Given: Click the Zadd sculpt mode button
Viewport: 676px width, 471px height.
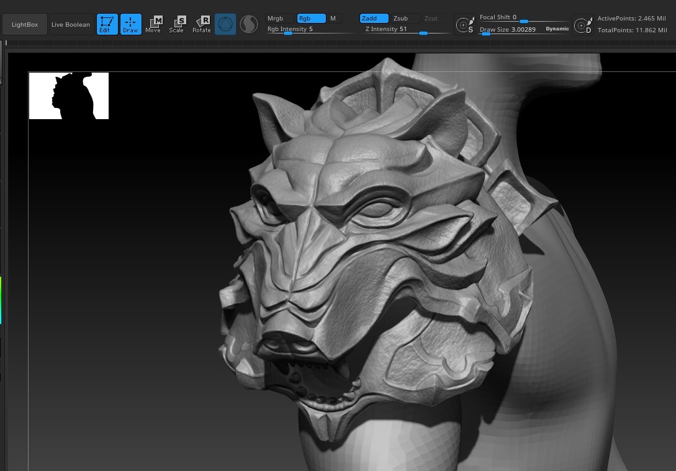Looking at the screenshot, I should (x=372, y=18).
